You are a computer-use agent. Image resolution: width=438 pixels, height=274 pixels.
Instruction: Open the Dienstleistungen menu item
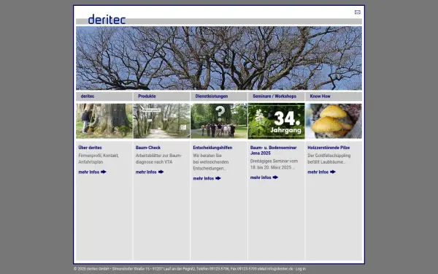click(x=212, y=96)
